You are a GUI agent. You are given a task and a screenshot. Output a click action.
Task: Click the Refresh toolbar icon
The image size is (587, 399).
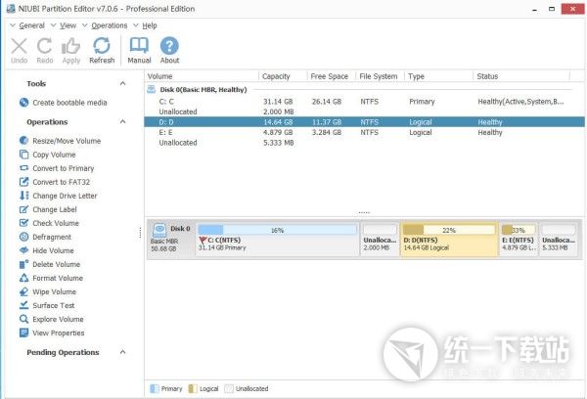click(x=102, y=46)
